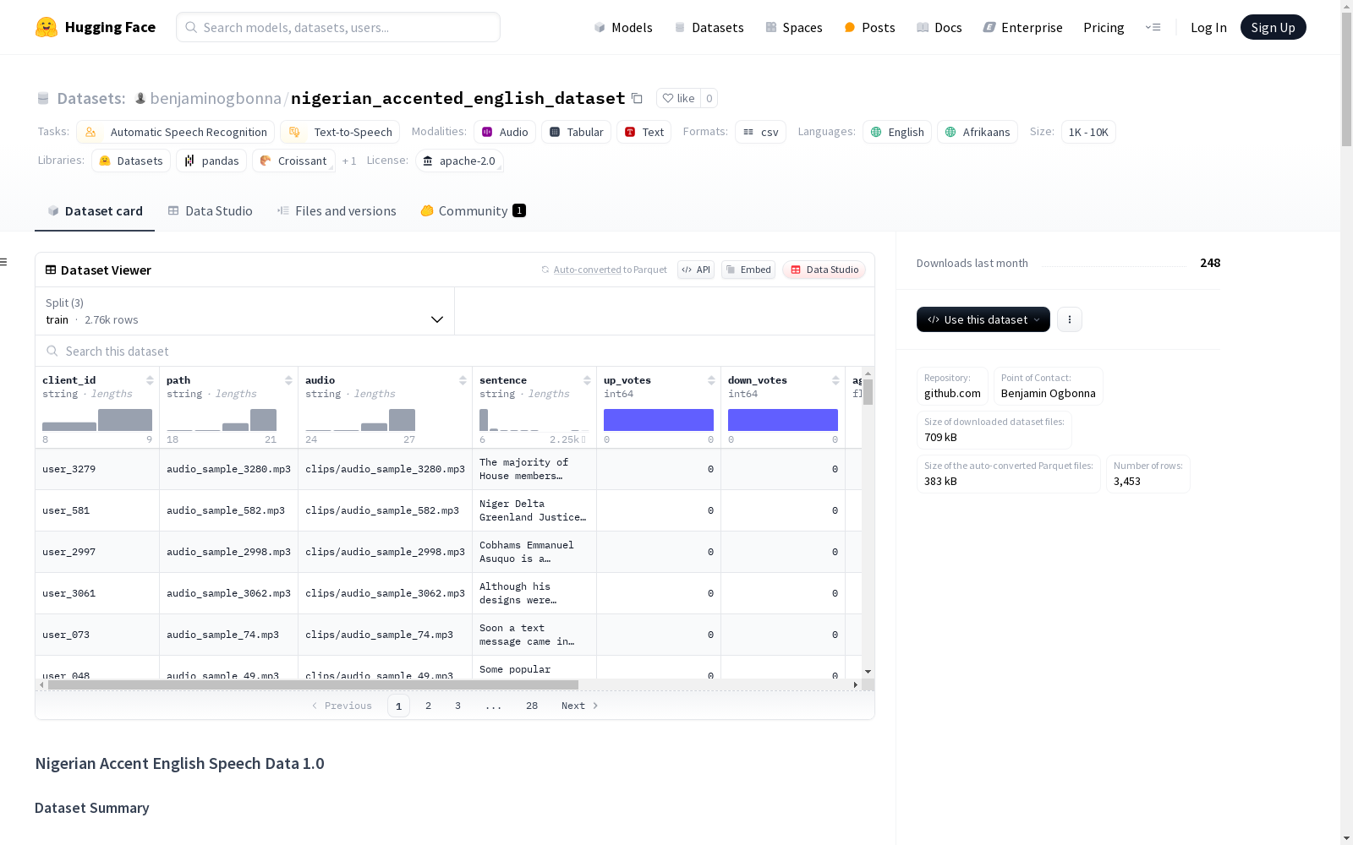
Task: Select the user_3279 row cell
Action: 97,469
